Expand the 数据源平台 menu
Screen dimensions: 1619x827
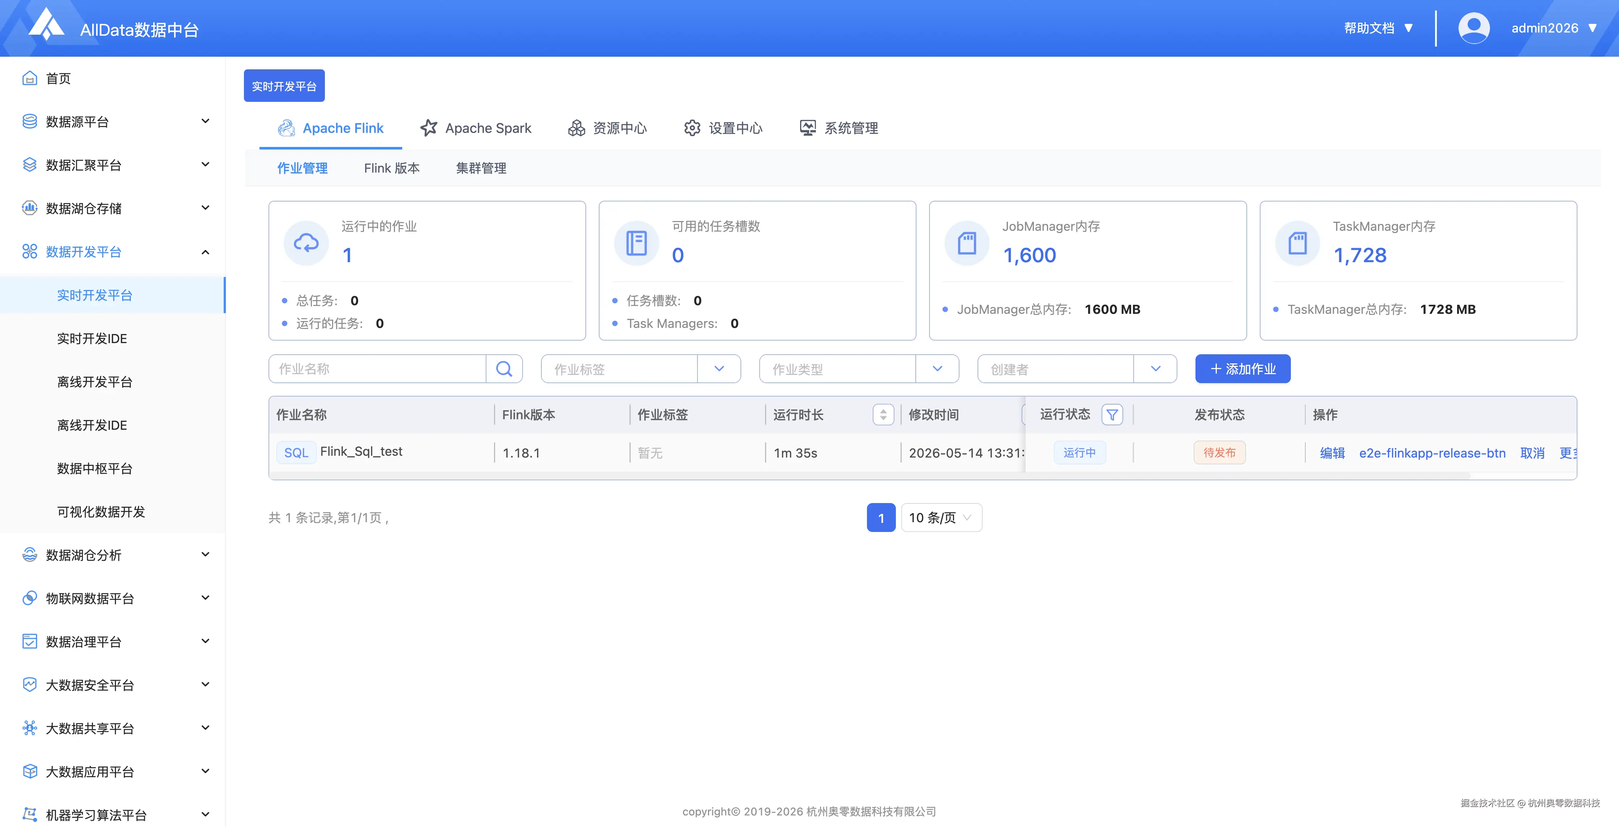tap(205, 121)
